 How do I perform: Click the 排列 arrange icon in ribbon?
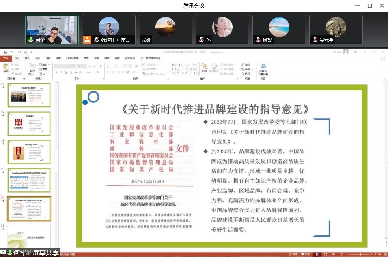tap(204, 68)
